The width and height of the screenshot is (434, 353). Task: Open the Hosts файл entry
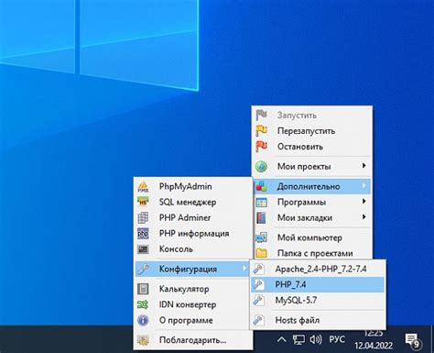click(x=318, y=320)
